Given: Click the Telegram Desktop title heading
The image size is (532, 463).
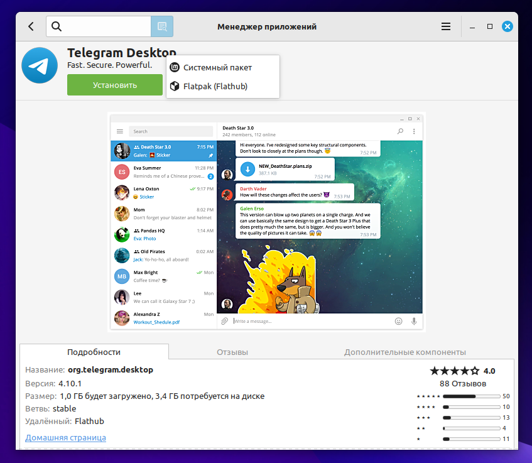Looking at the screenshot, I should [121, 53].
